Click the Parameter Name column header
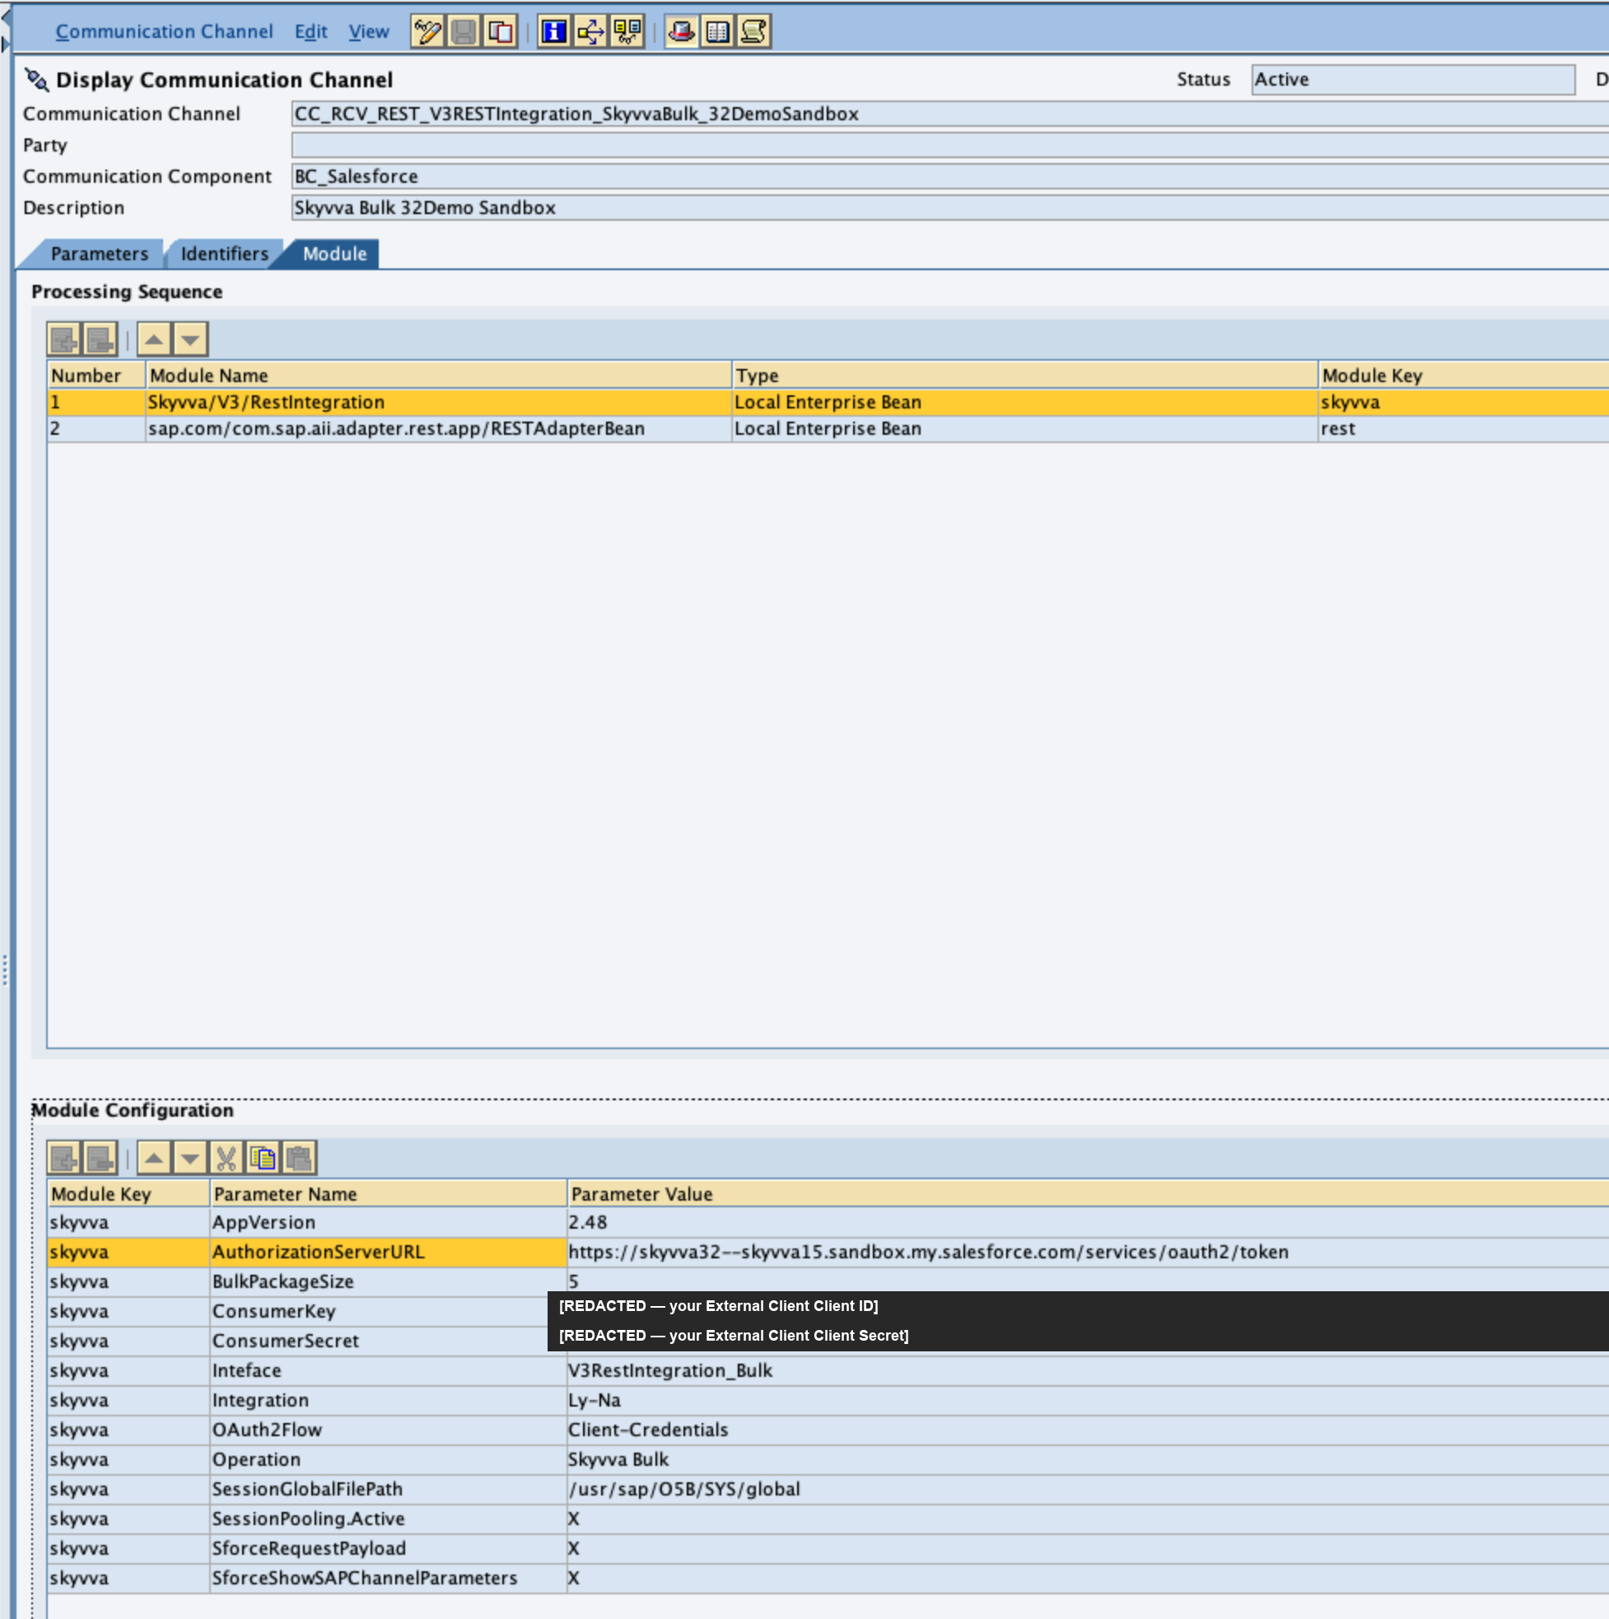Screen dimensions: 1609x1619 click(x=388, y=1194)
